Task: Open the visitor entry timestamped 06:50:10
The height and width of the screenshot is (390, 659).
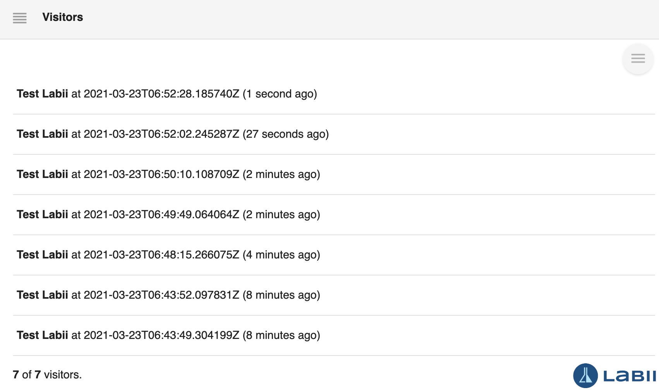Action: [168, 174]
